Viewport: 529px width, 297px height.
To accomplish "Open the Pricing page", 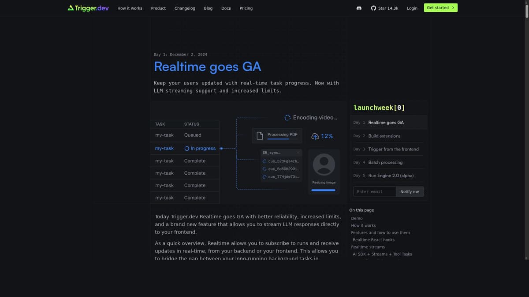I will click(246, 8).
